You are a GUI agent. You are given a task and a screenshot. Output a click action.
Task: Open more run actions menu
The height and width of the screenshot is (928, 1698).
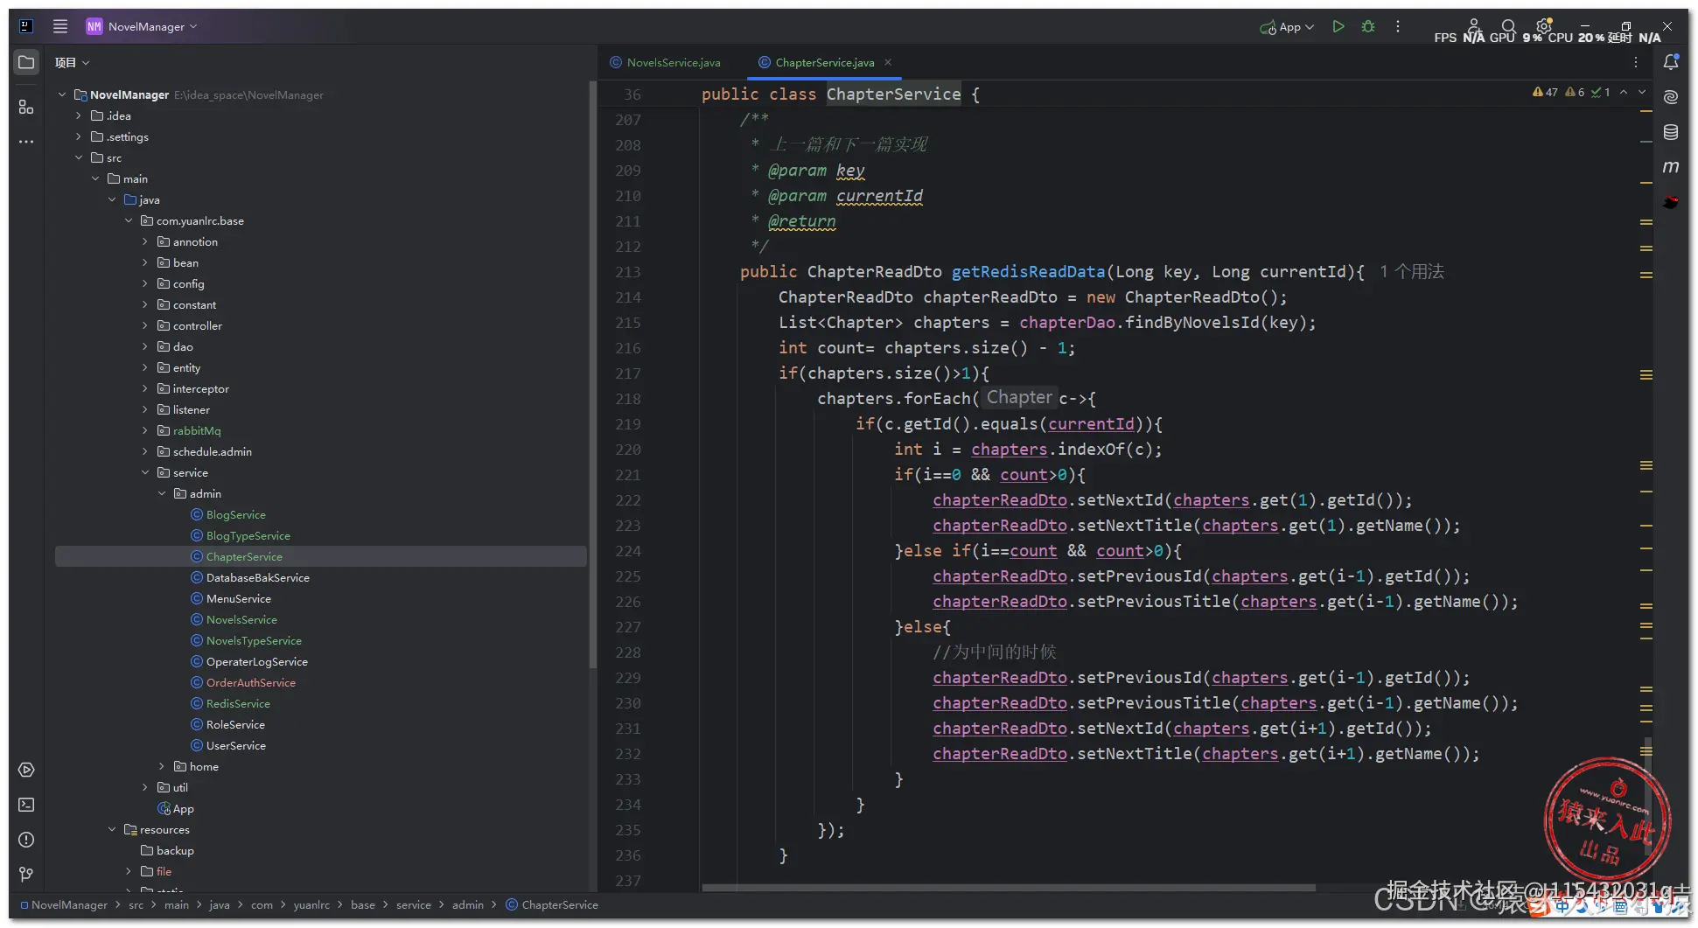[x=1398, y=26]
